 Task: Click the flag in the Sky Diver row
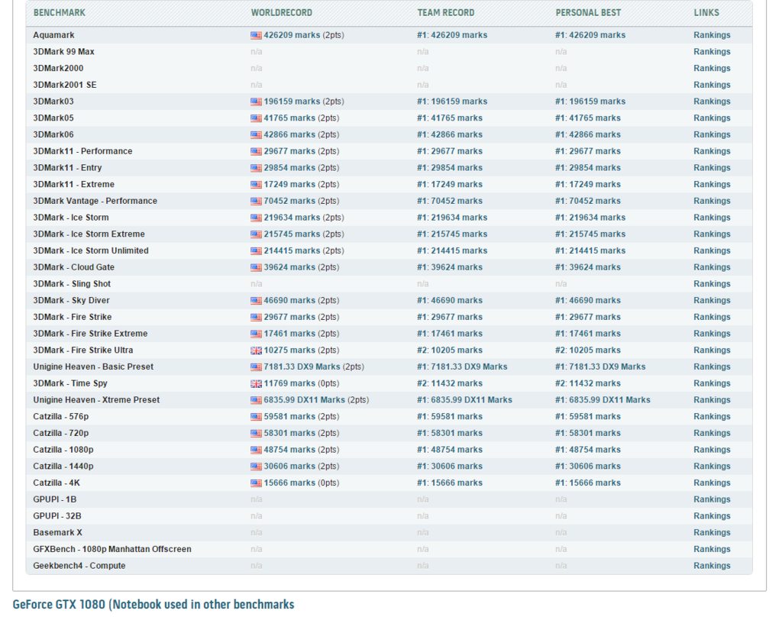[x=256, y=301]
